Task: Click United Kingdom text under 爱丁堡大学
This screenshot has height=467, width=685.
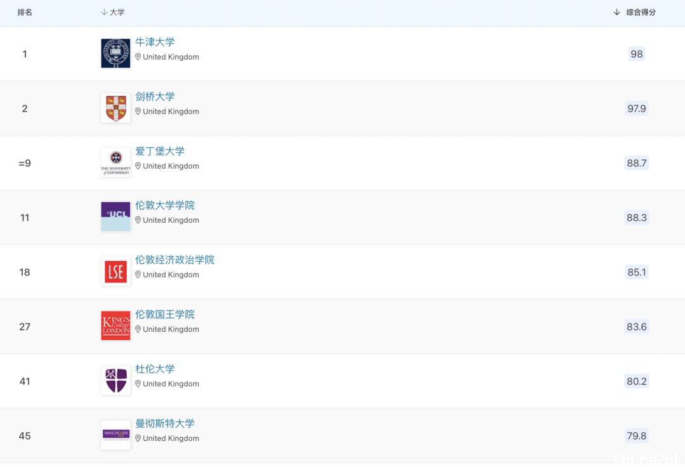Action: [171, 166]
